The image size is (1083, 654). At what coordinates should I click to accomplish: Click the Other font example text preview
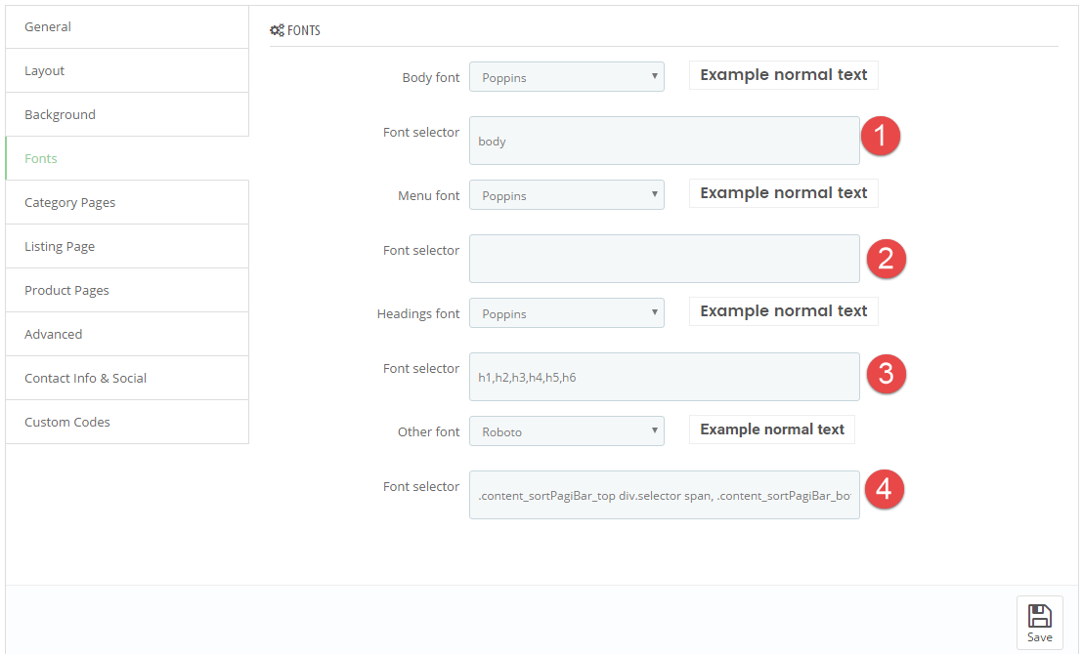pos(772,429)
